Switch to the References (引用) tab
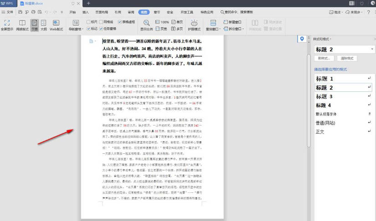376x221 pixels. point(118,12)
